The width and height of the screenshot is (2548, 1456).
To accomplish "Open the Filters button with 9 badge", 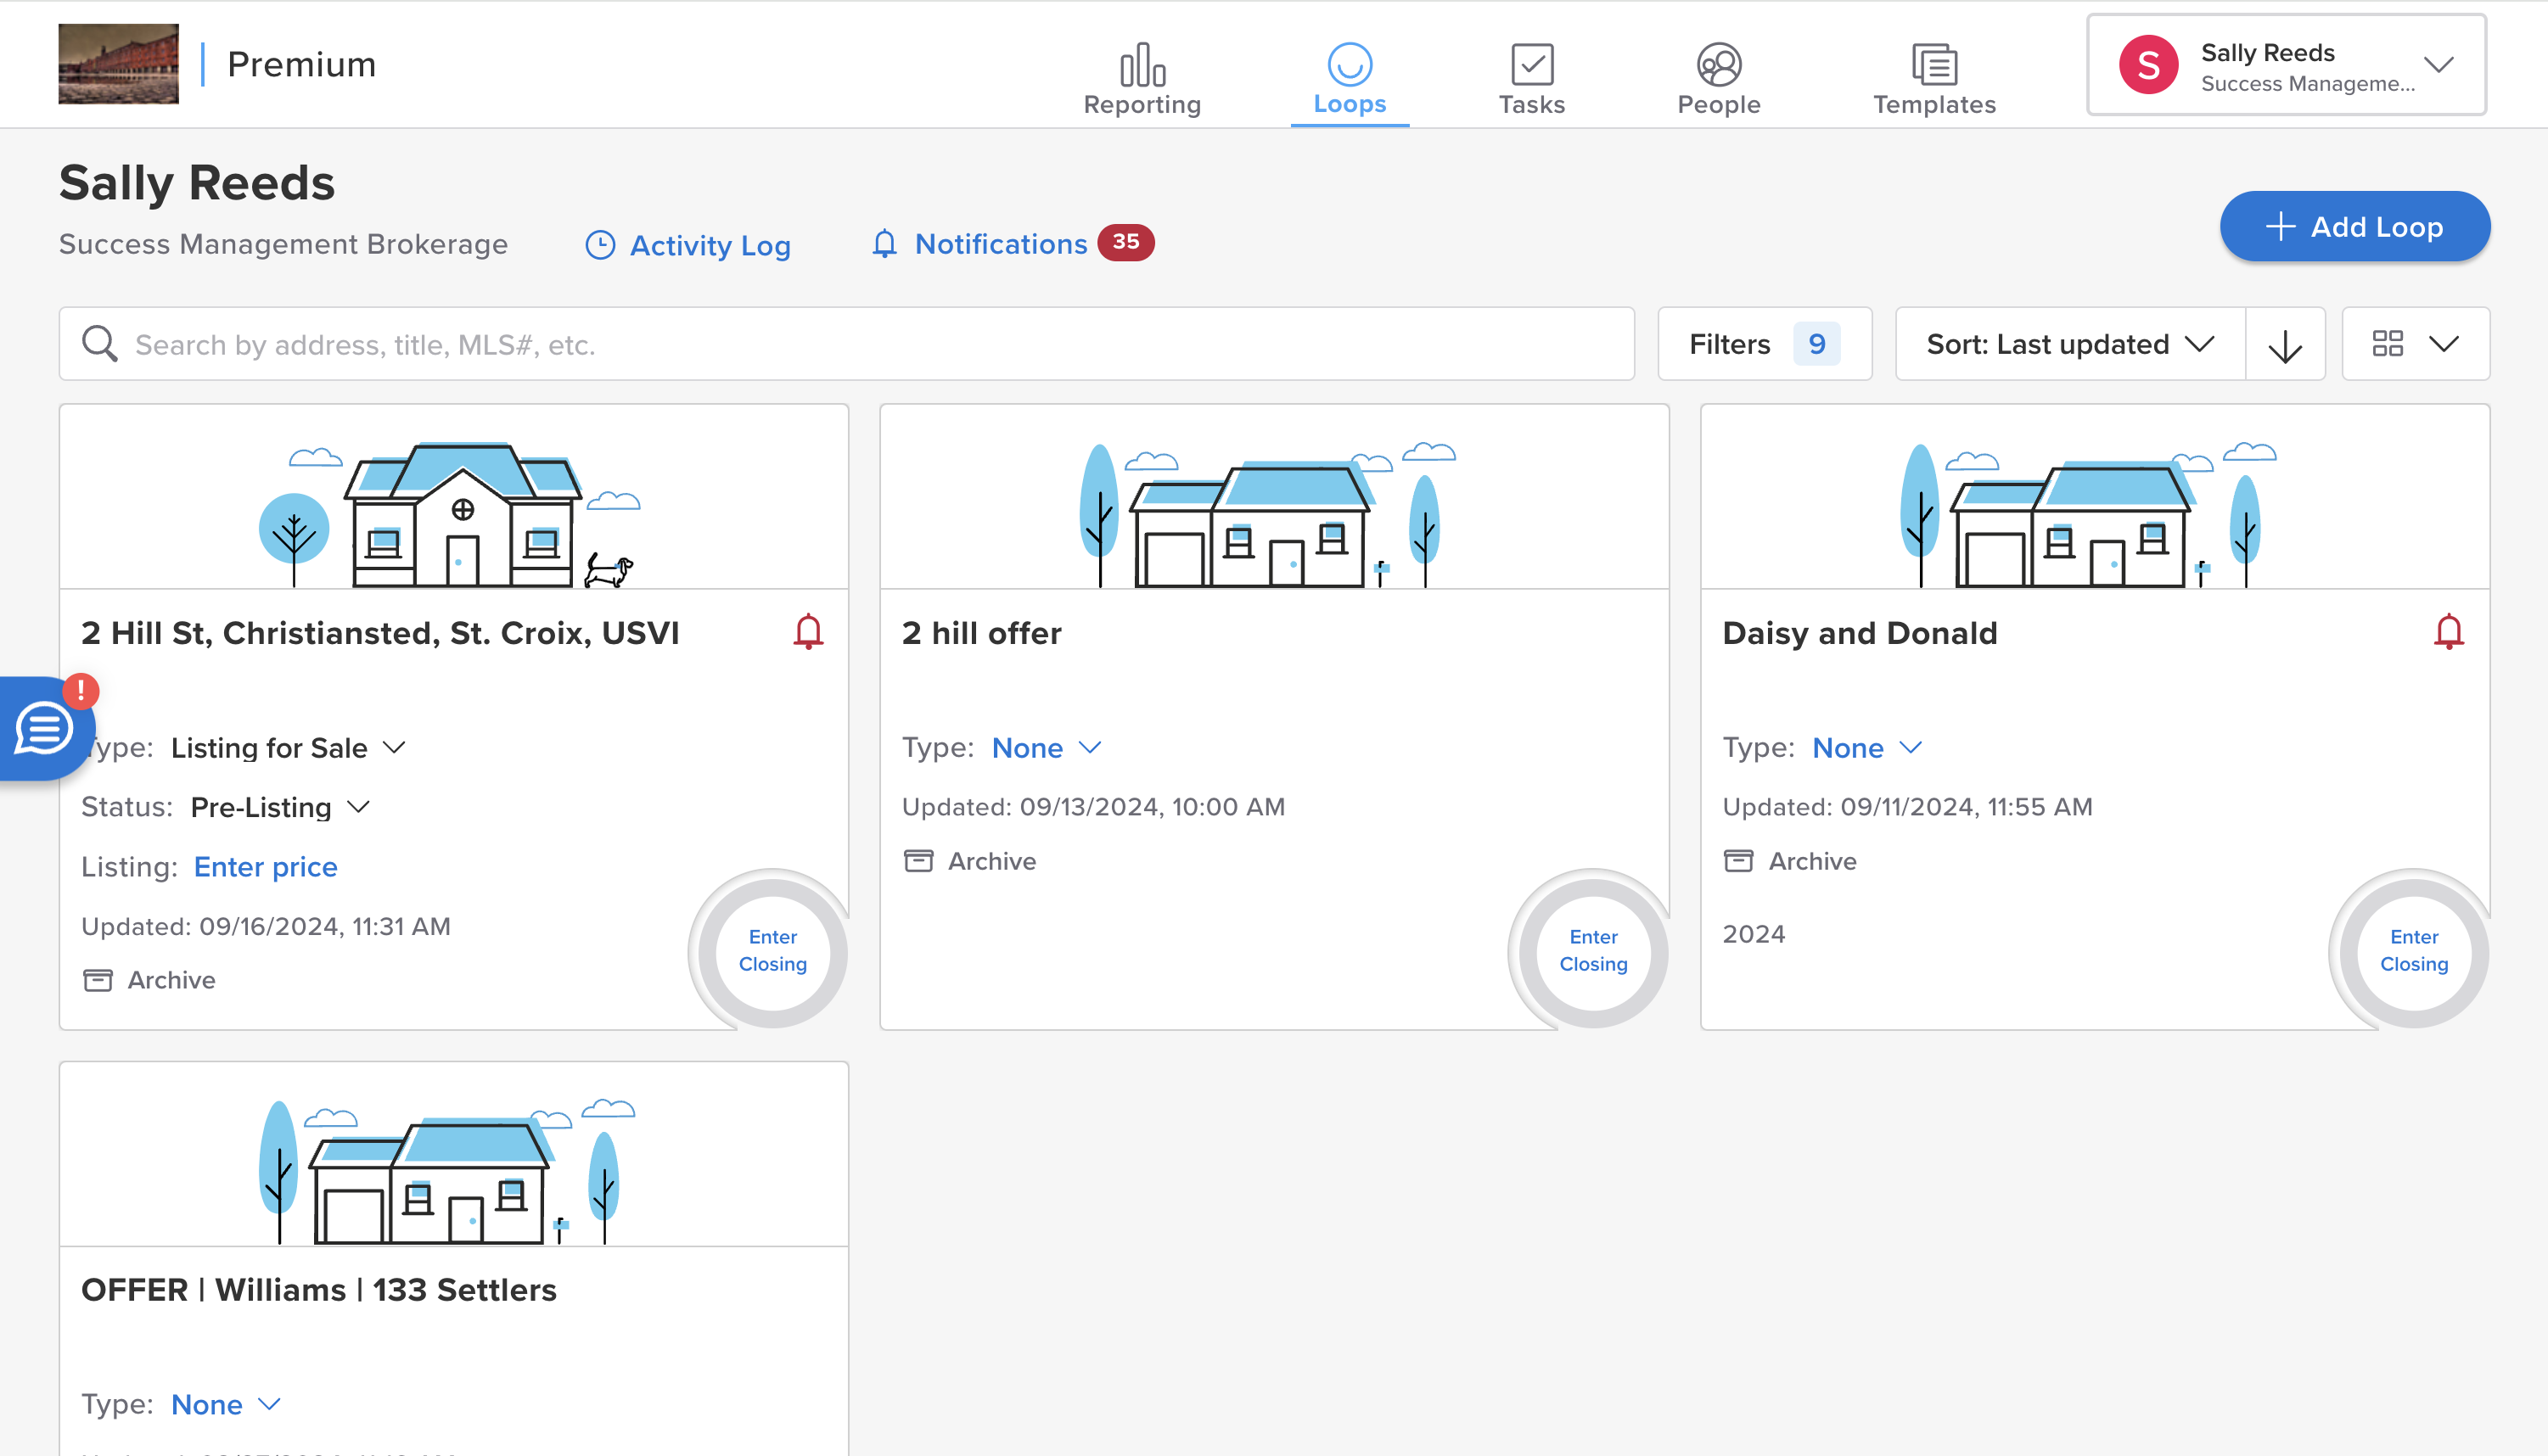I will [1764, 345].
